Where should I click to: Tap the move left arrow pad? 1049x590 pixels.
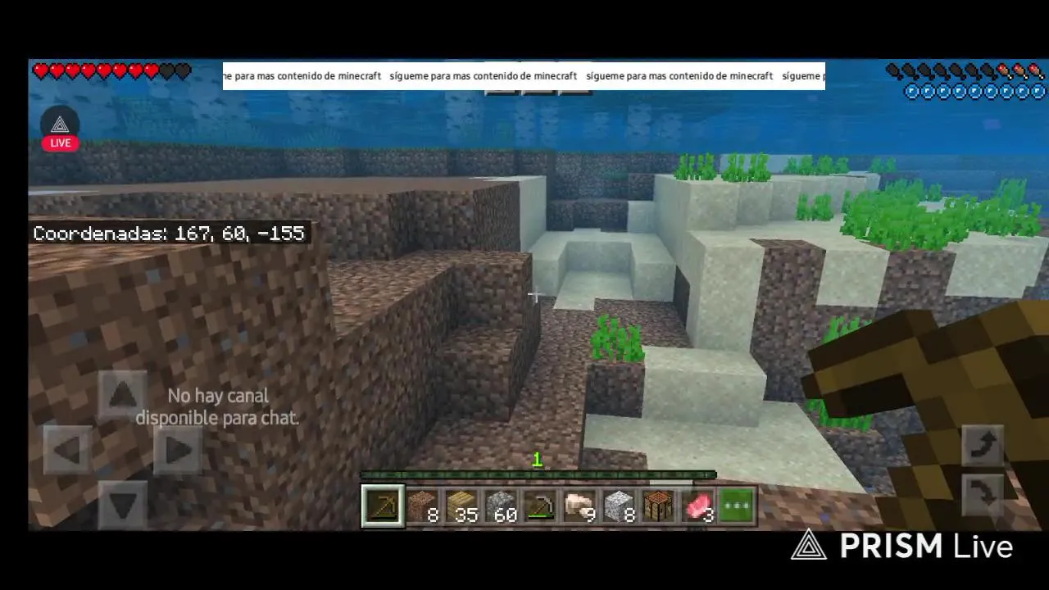pos(67,449)
